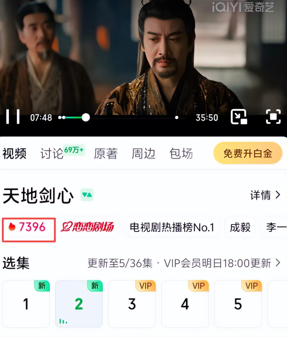
Task: Open the 周边 tab
Action: coord(143,153)
